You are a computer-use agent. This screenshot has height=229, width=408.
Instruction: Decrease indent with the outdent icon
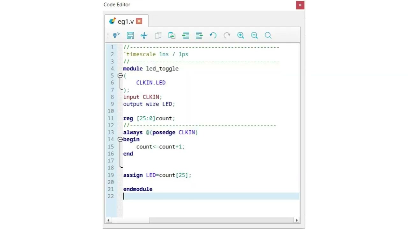tap(199, 35)
